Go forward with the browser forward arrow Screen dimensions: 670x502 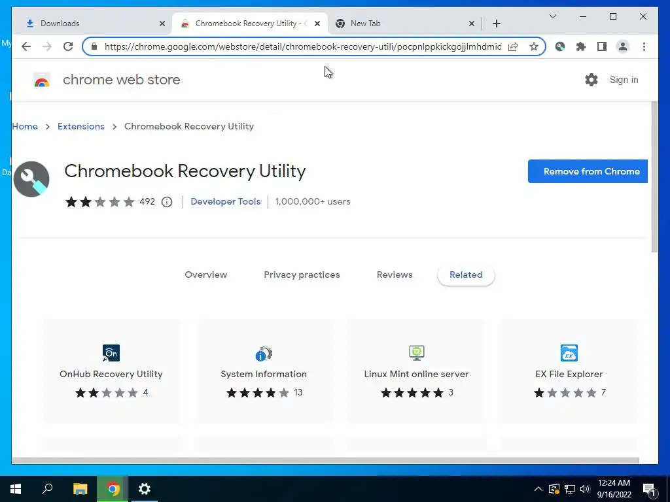[x=47, y=46]
